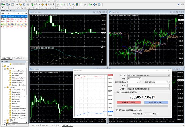This screenshot has width=185, height=127.
Task: Open the 通貨ペア symbol dropdown in order dialog
Action: pos(148,75)
